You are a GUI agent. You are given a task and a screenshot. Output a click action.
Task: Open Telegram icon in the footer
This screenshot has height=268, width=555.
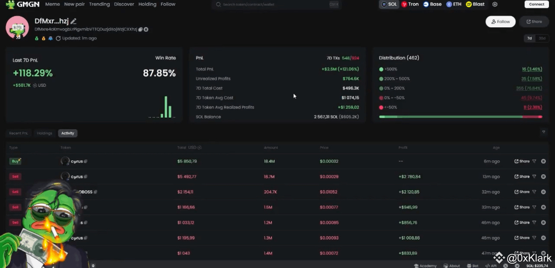[517, 265]
